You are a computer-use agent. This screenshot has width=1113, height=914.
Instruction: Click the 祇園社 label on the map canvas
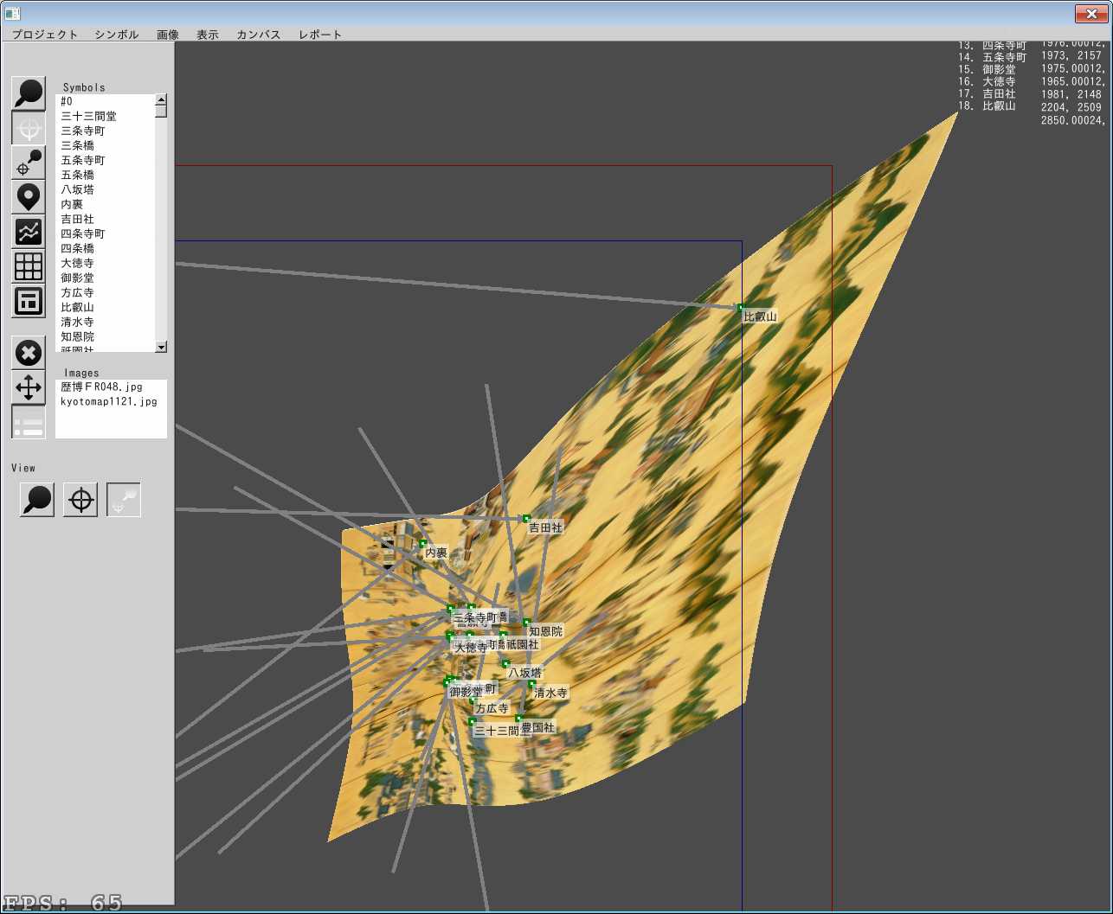(522, 644)
